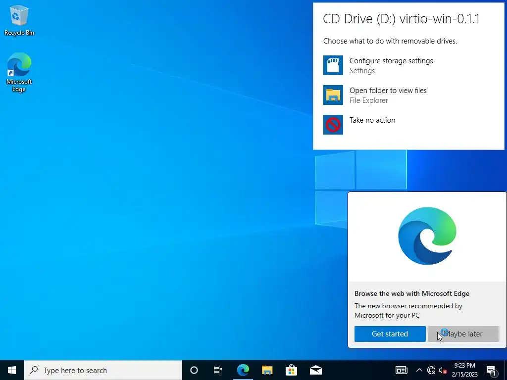Open Microsoft Store from the taskbar
Image resolution: width=507 pixels, height=380 pixels.
tap(291, 370)
